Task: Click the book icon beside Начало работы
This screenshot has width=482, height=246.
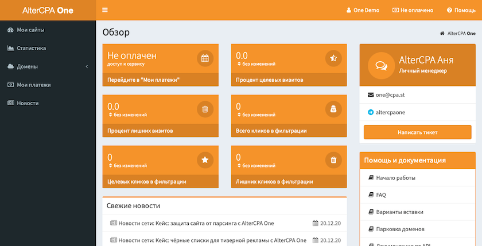Action: pos(371,178)
